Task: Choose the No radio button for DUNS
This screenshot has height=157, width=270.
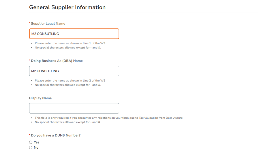Action: point(31,147)
